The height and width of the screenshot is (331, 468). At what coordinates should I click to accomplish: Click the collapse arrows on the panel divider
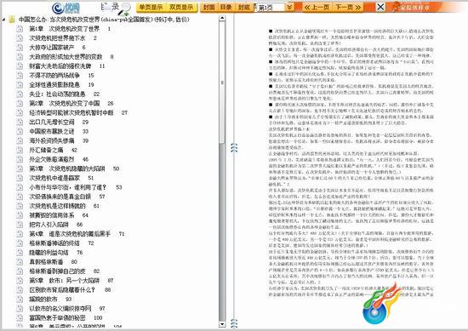click(234, 148)
